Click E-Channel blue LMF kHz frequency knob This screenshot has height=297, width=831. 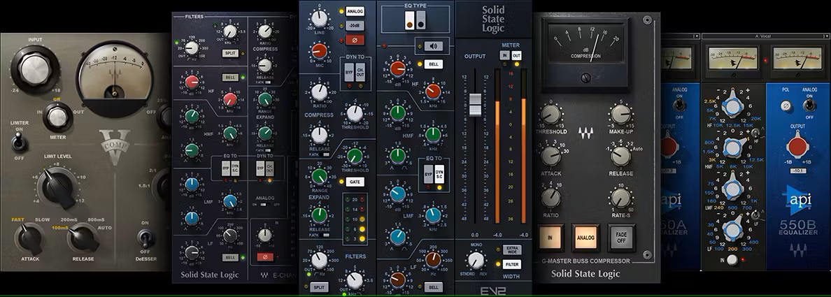point(230,201)
